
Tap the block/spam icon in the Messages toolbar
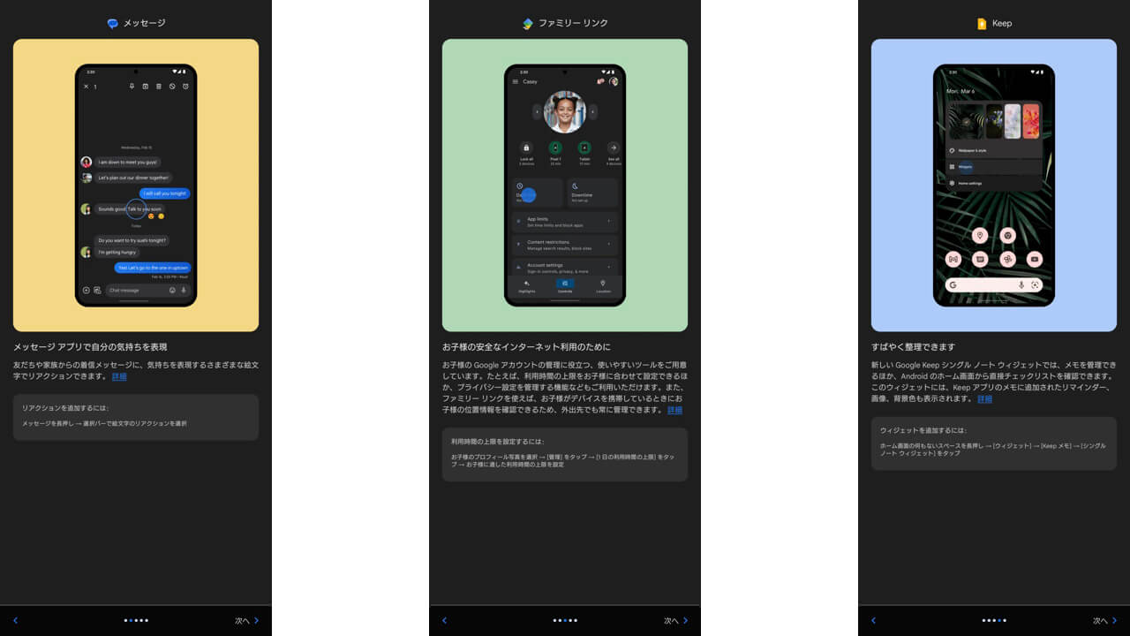click(x=172, y=86)
